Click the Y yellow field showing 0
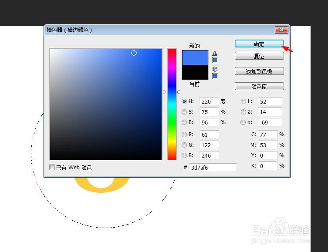 pos(267,155)
